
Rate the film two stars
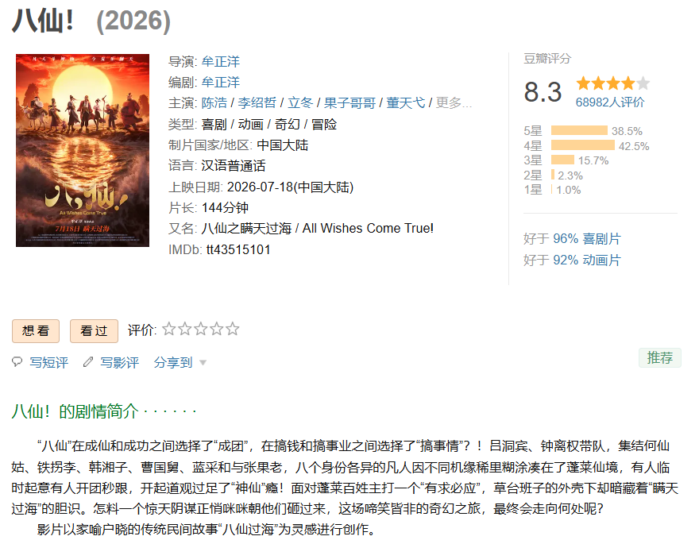coord(185,330)
